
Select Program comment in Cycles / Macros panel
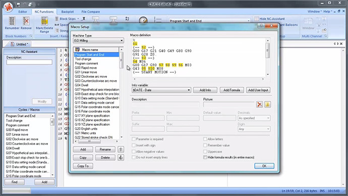click(x=18, y=125)
